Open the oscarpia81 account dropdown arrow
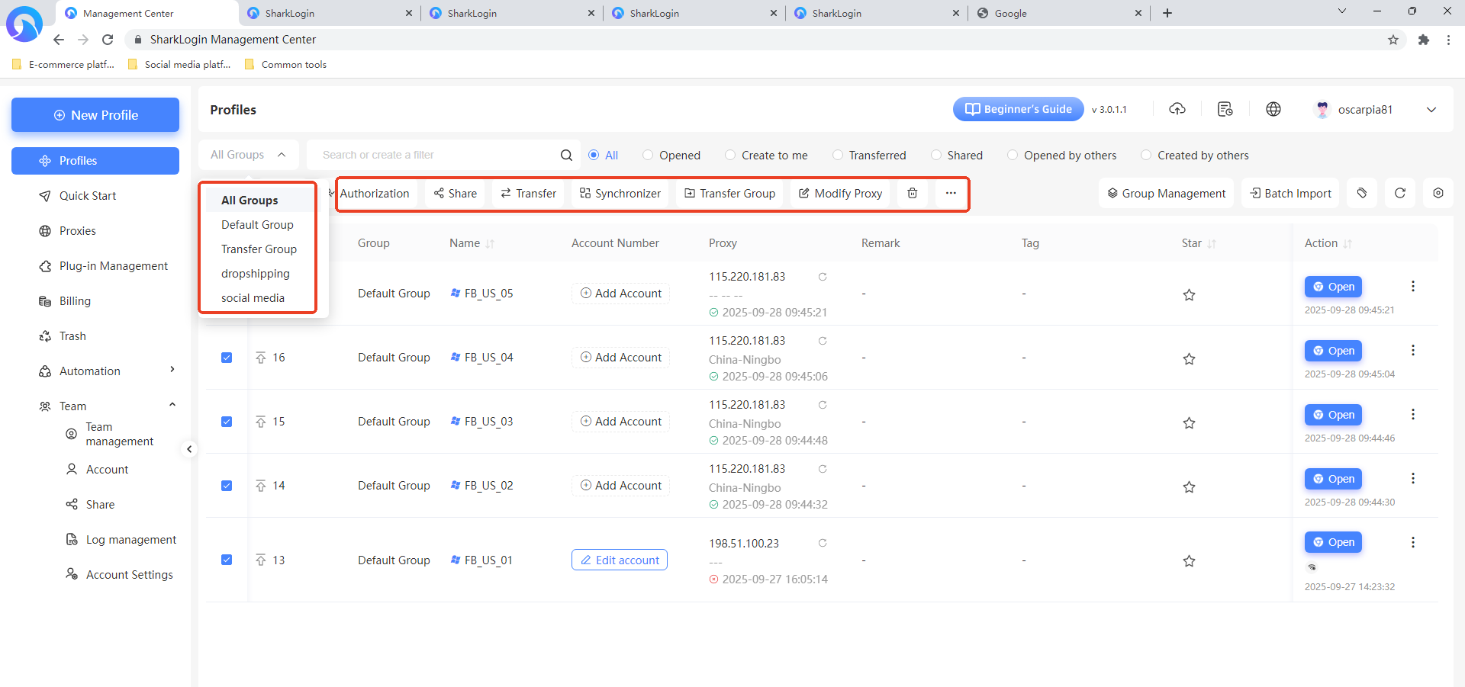Screen dimensions: 1465x687 point(1431,110)
